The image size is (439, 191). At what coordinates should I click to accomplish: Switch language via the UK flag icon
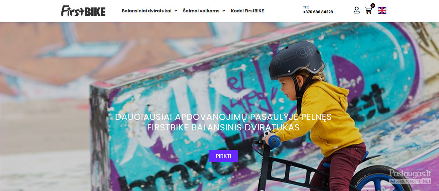[382, 11]
